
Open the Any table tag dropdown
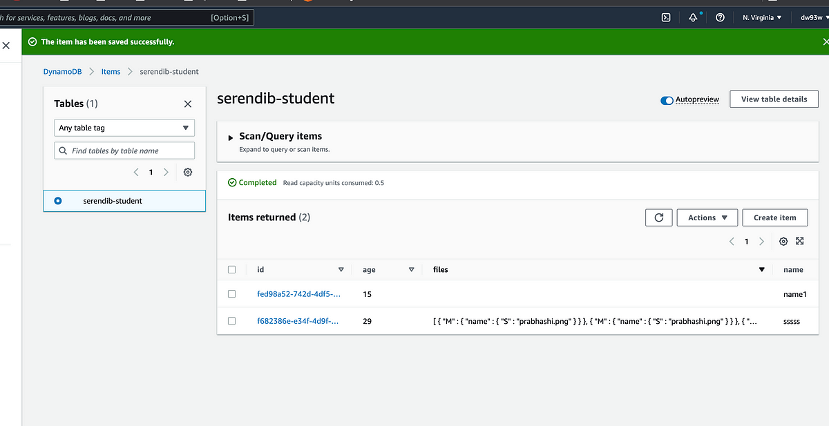pyautogui.click(x=124, y=128)
